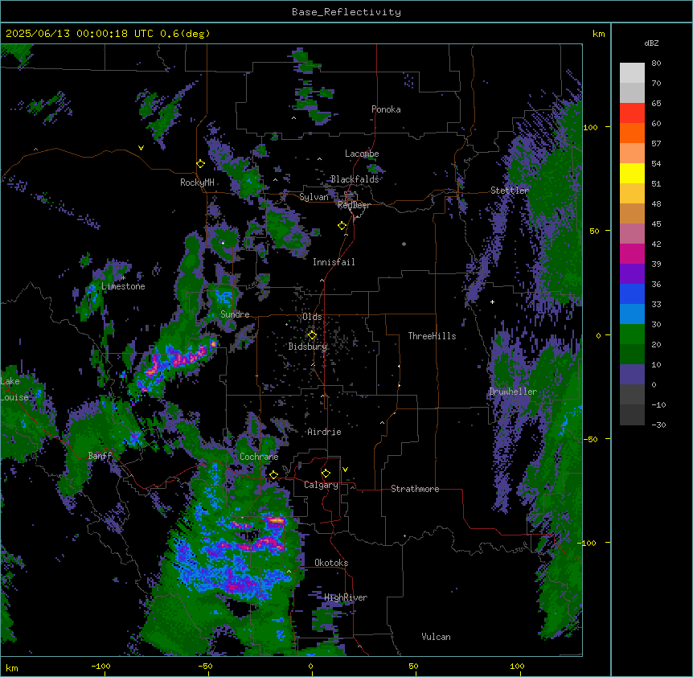693x677 pixels.
Task: Click the -30 value on the dBZ scale
Action: (658, 425)
